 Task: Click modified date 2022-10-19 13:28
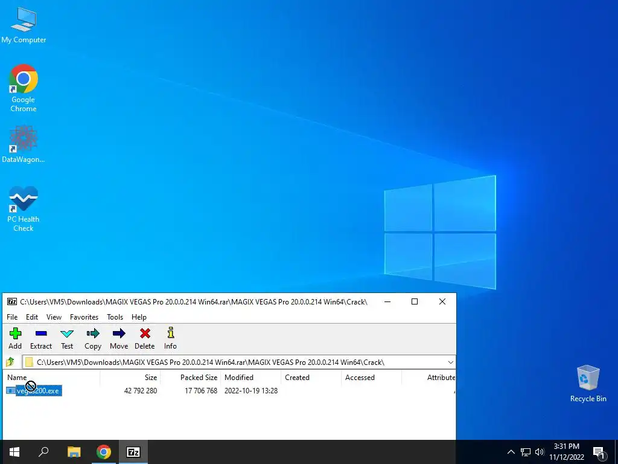pyautogui.click(x=251, y=391)
